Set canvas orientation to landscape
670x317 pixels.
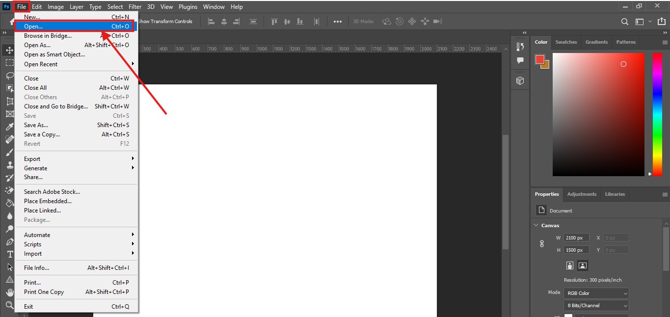pyautogui.click(x=583, y=265)
